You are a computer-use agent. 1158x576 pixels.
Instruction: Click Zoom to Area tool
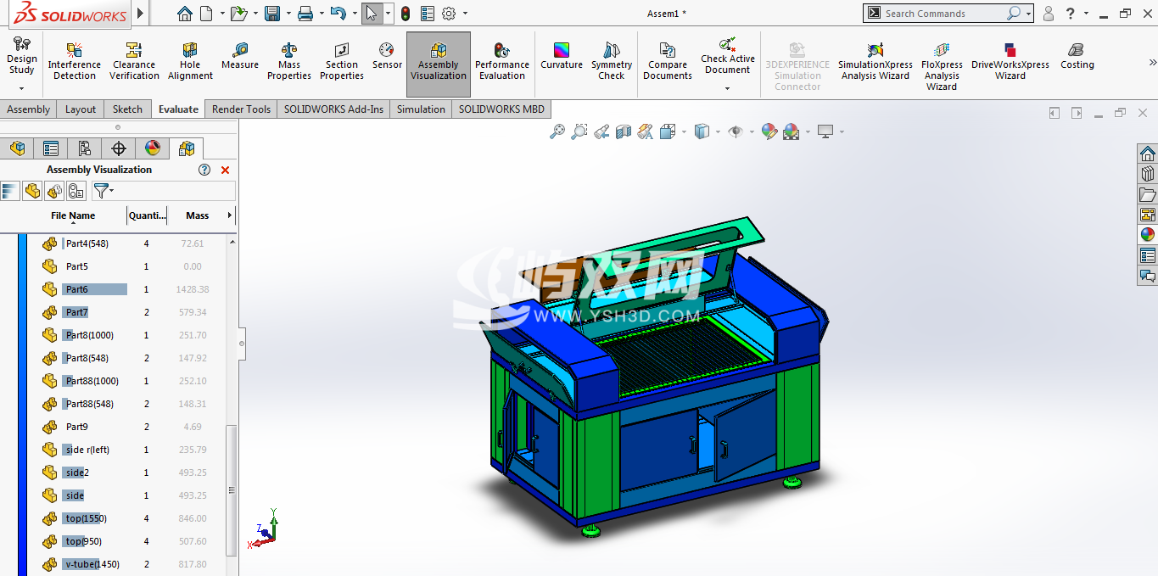point(579,131)
